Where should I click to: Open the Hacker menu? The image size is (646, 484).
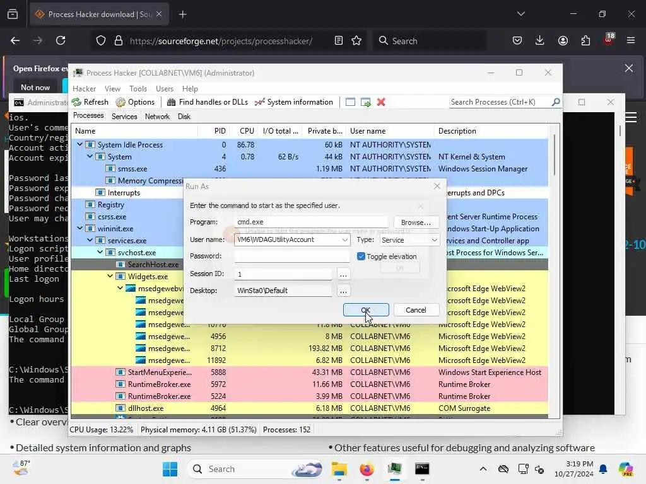point(84,88)
